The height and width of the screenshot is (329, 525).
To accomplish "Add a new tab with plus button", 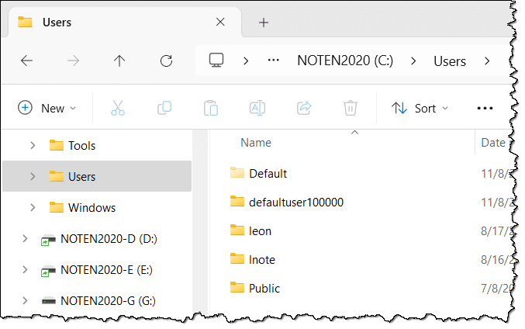I will pyautogui.click(x=264, y=23).
